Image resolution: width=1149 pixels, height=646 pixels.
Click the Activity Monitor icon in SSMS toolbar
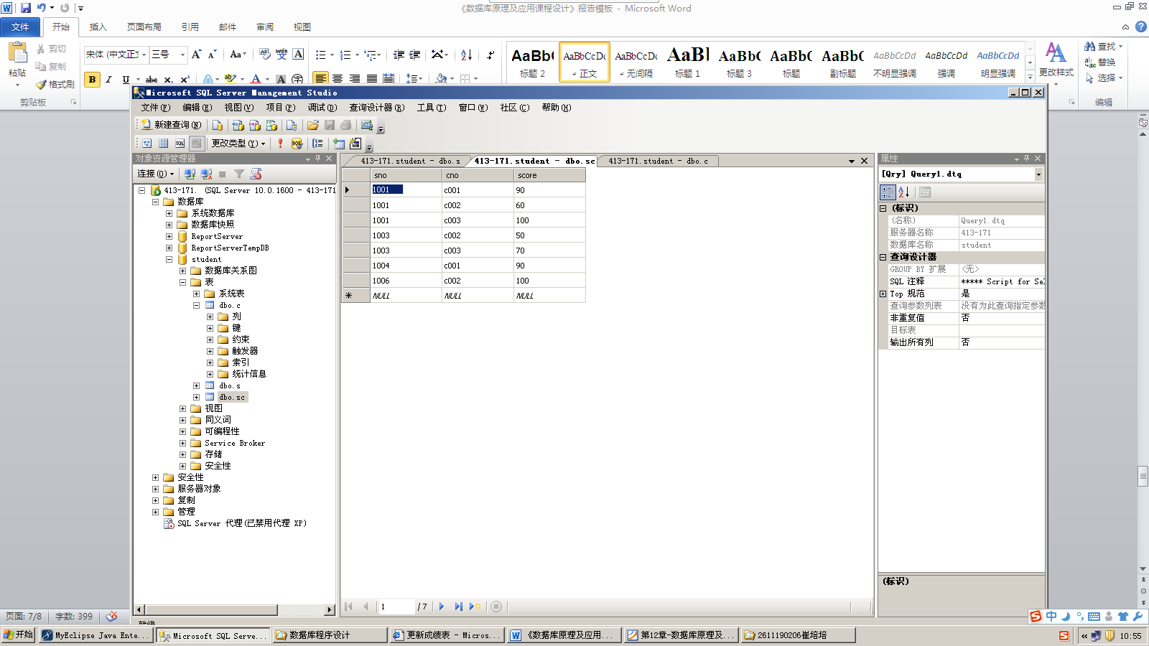pyautogui.click(x=367, y=125)
